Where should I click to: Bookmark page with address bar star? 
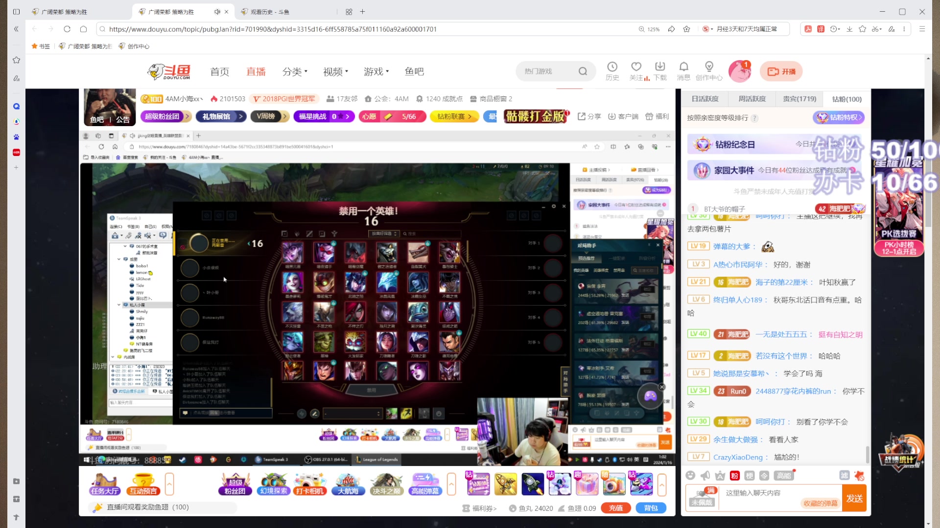pos(686,29)
